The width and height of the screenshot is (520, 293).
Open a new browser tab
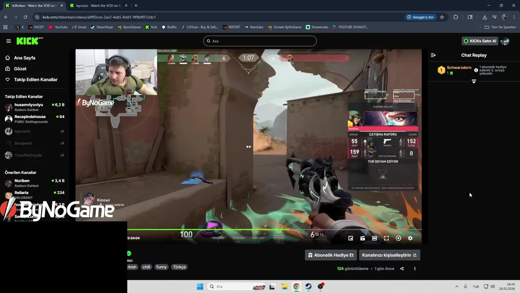click(x=136, y=6)
